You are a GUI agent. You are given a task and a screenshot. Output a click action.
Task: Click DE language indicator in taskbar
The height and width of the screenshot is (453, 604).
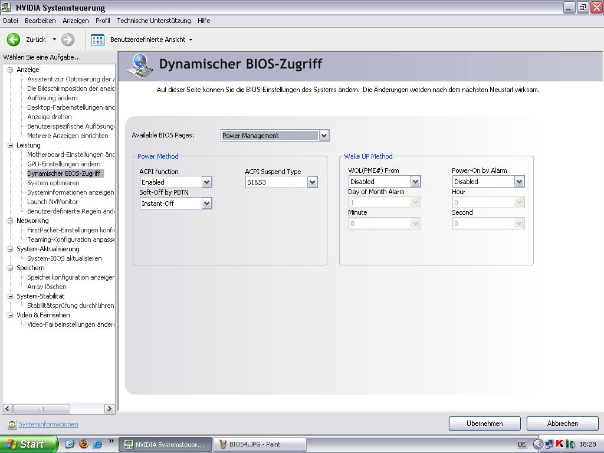click(x=522, y=445)
